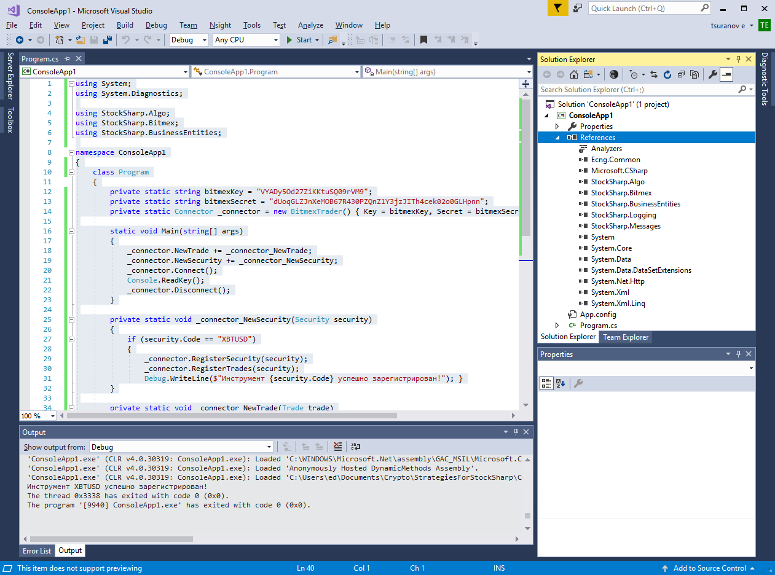Toggle a bookmark using the bookmark icon
Screen dimensions: 775x575
point(423,40)
